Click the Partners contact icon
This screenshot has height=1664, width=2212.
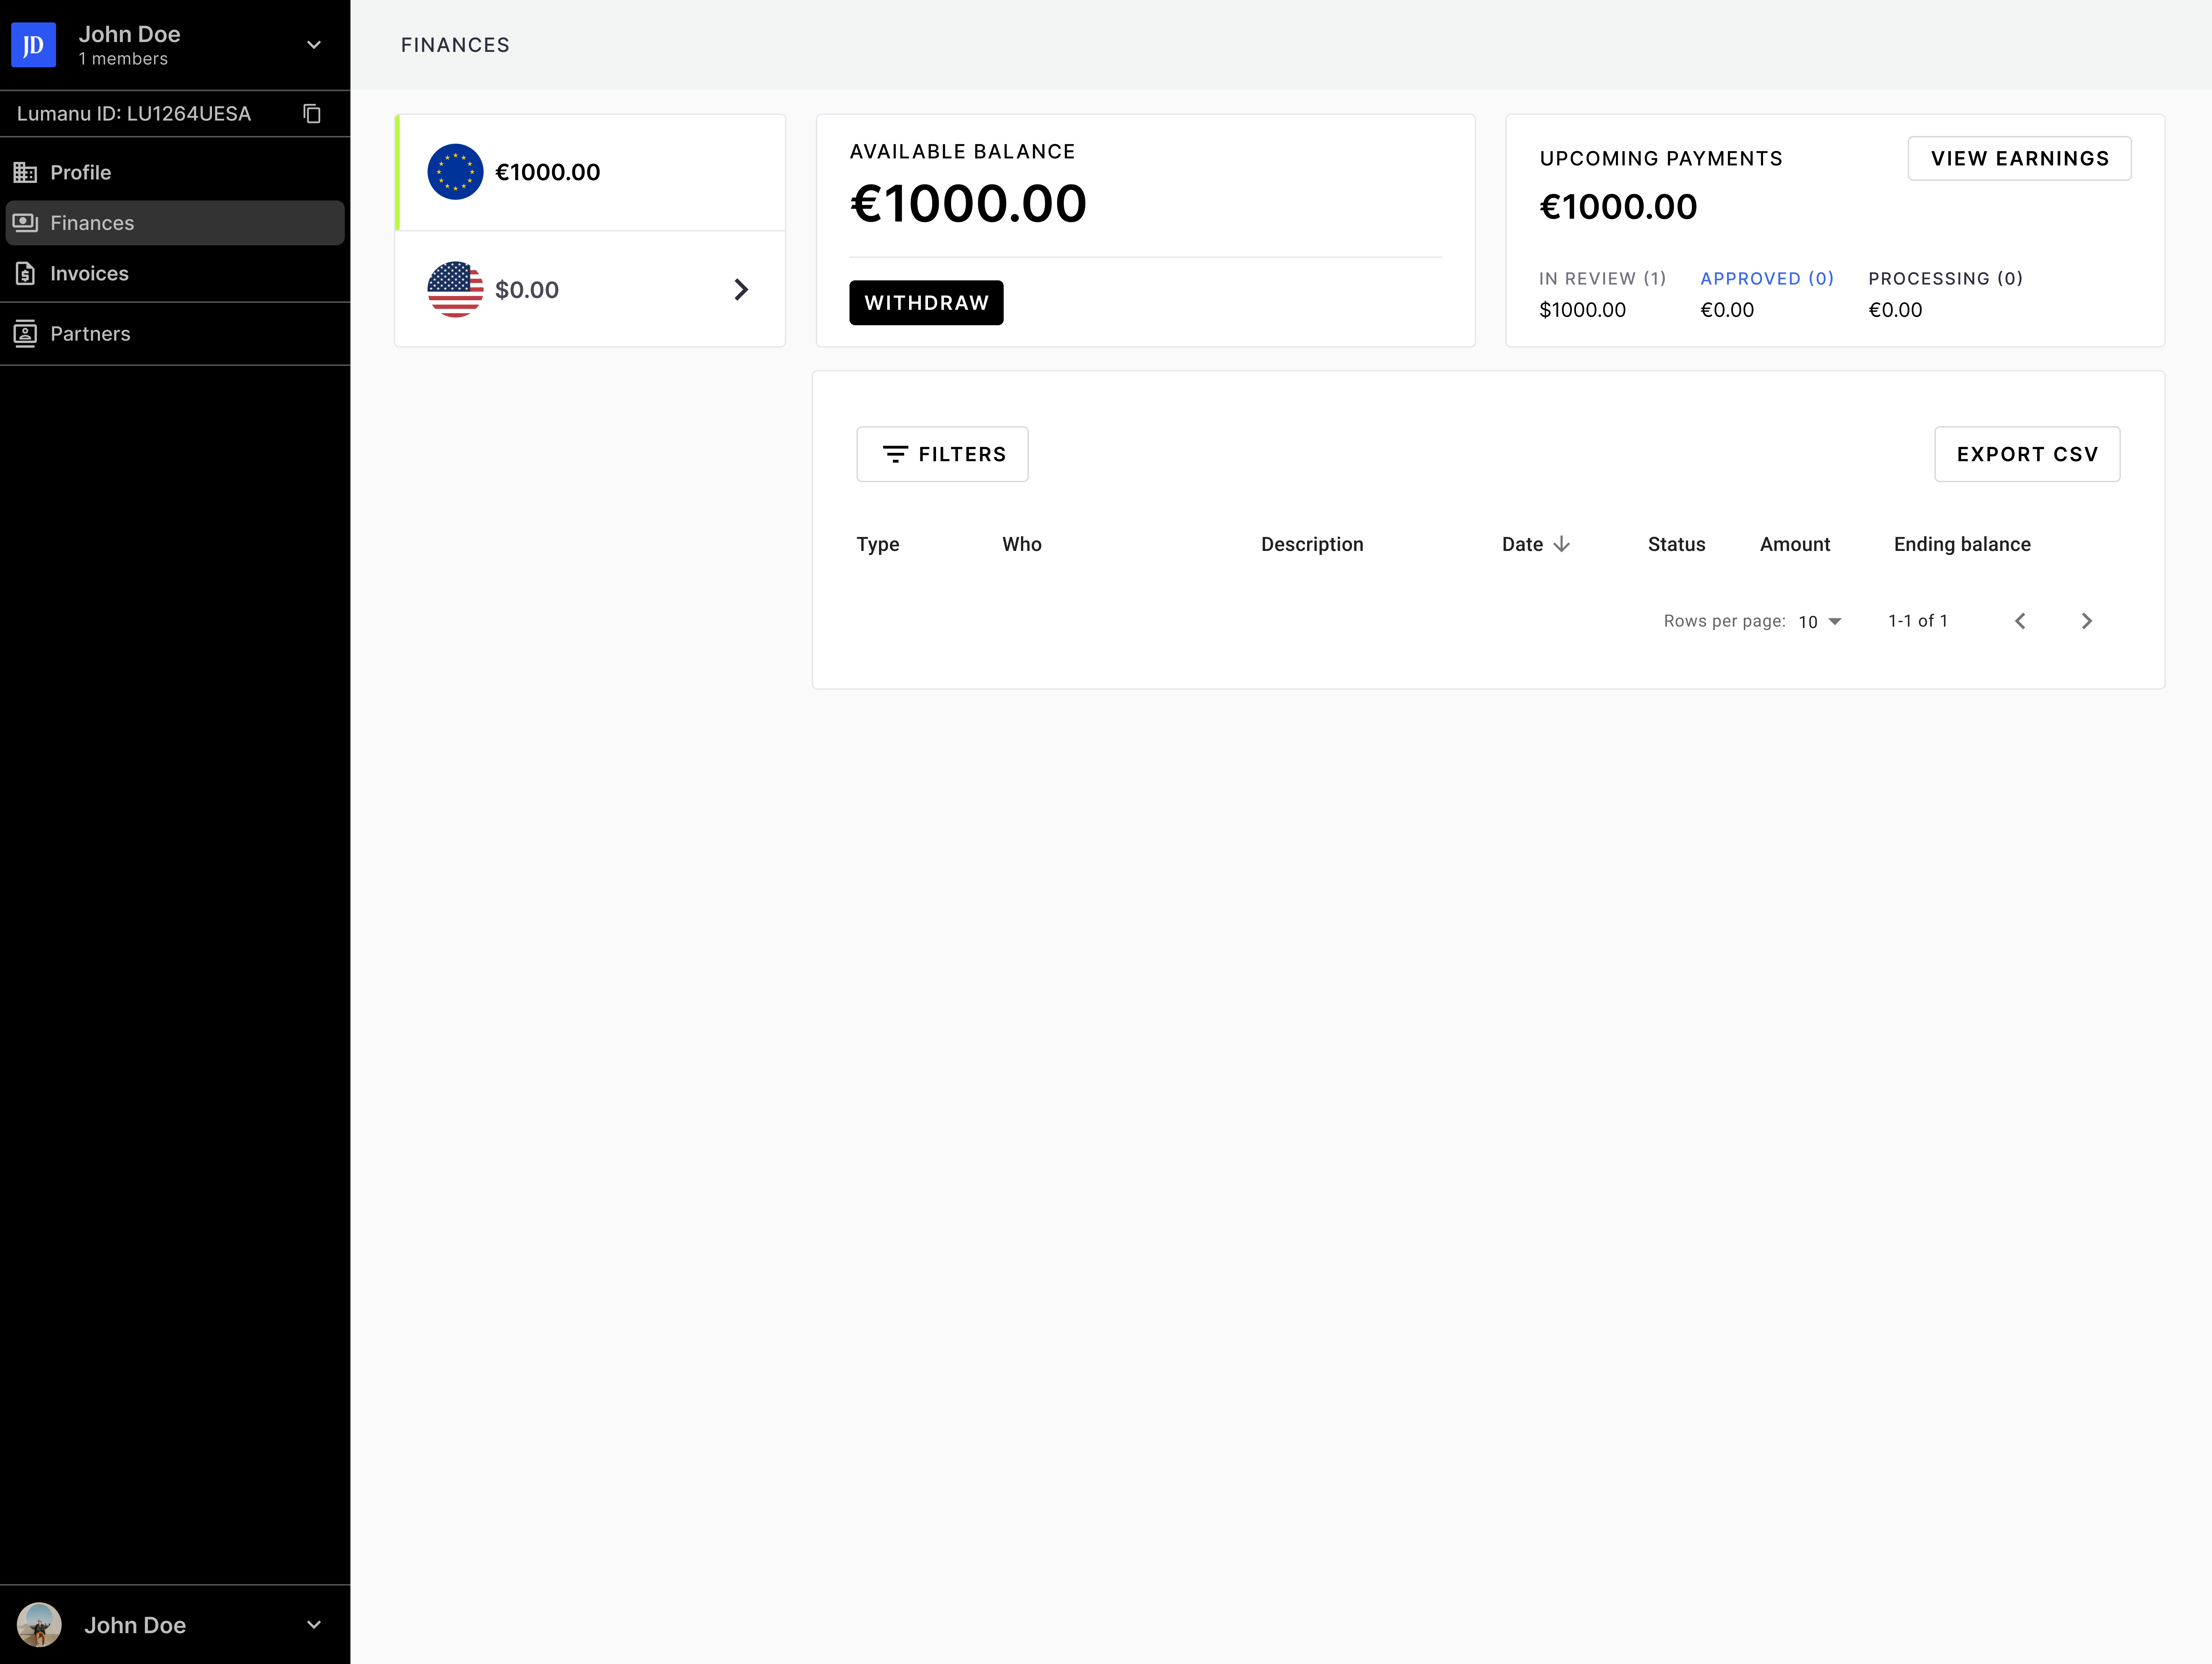(x=25, y=334)
